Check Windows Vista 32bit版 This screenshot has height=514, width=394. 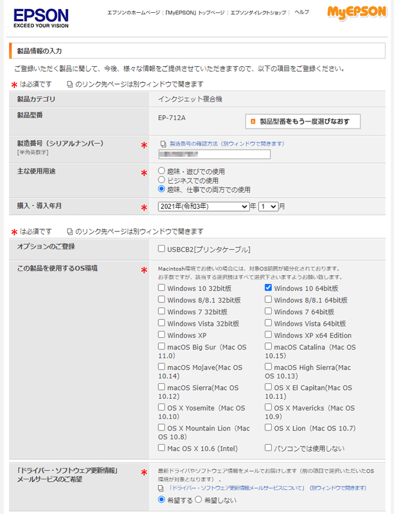pos(161,323)
